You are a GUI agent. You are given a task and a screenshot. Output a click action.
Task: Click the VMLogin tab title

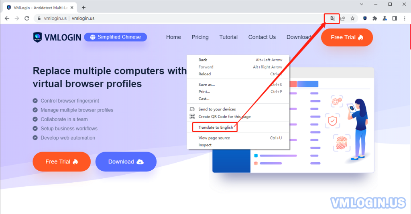coord(41,8)
